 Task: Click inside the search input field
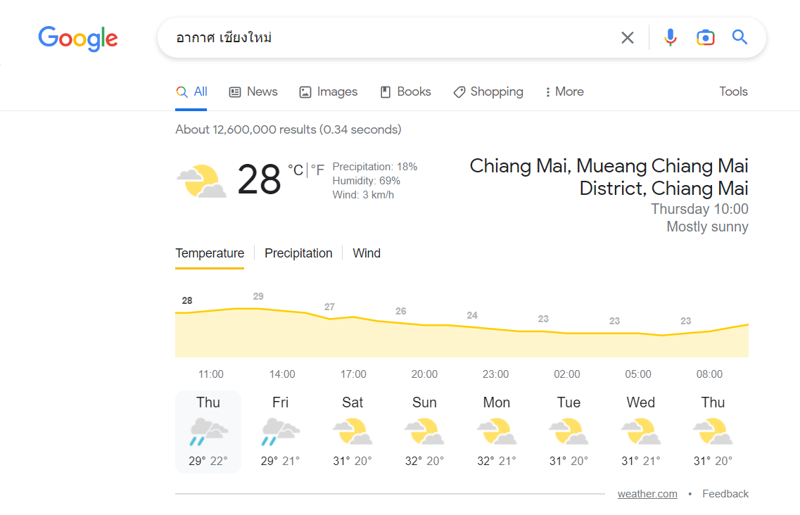pos(393,38)
